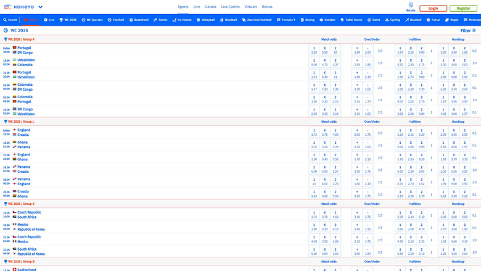
Task: Select Tennis sport icon
Action: point(155,20)
